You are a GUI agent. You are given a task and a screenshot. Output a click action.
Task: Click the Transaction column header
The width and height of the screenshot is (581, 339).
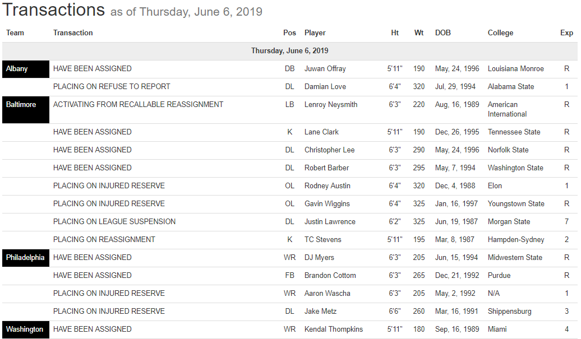[73, 33]
